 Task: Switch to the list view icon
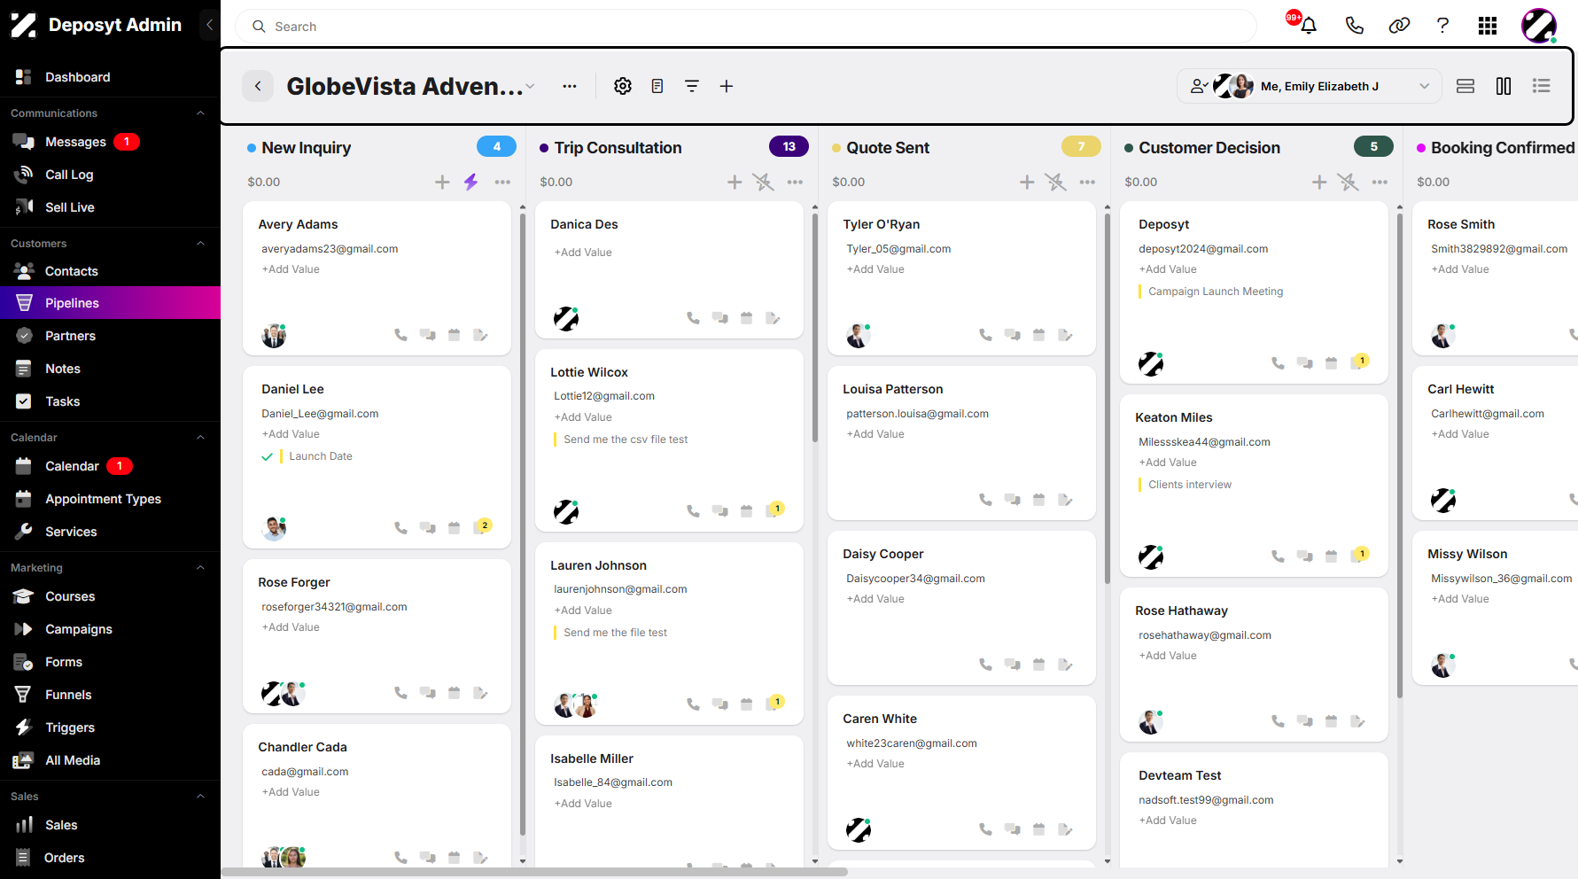(x=1542, y=86)
